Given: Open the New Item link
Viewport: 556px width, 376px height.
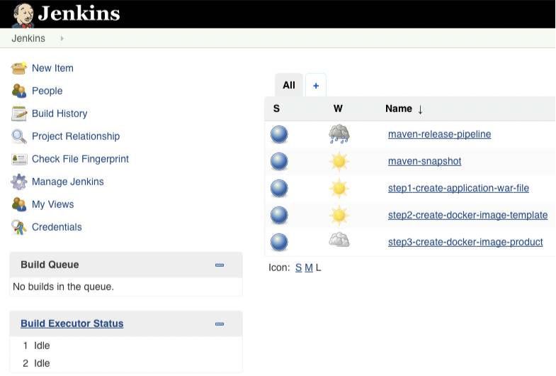Looking at the screenshot, I should (52, 68).
